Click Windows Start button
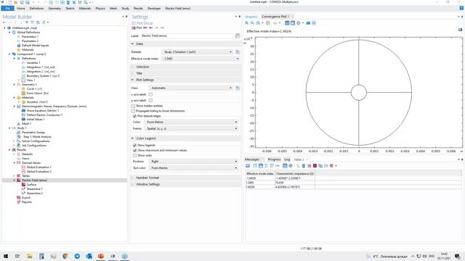 coord(6,256)
